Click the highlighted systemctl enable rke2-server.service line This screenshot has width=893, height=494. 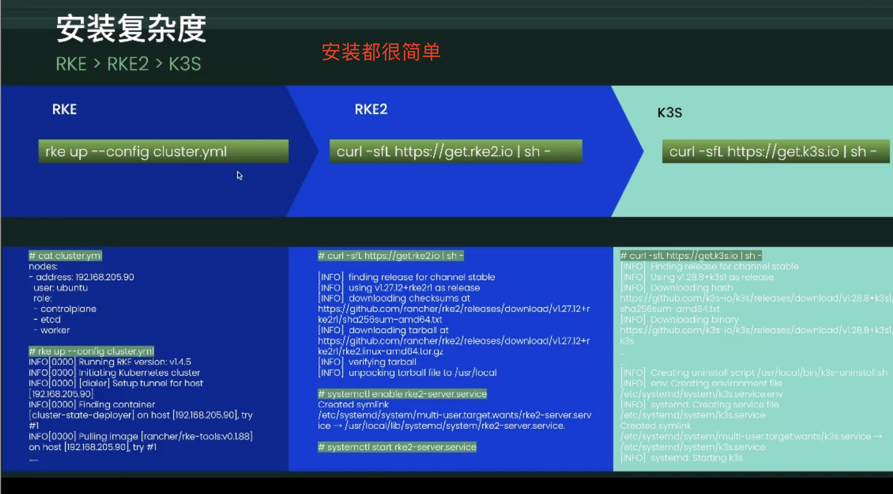[x=402, y=394]
